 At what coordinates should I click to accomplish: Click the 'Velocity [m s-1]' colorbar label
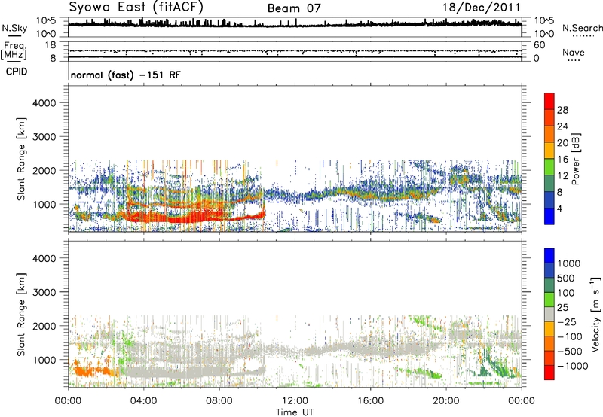click(x=595, y=314)
